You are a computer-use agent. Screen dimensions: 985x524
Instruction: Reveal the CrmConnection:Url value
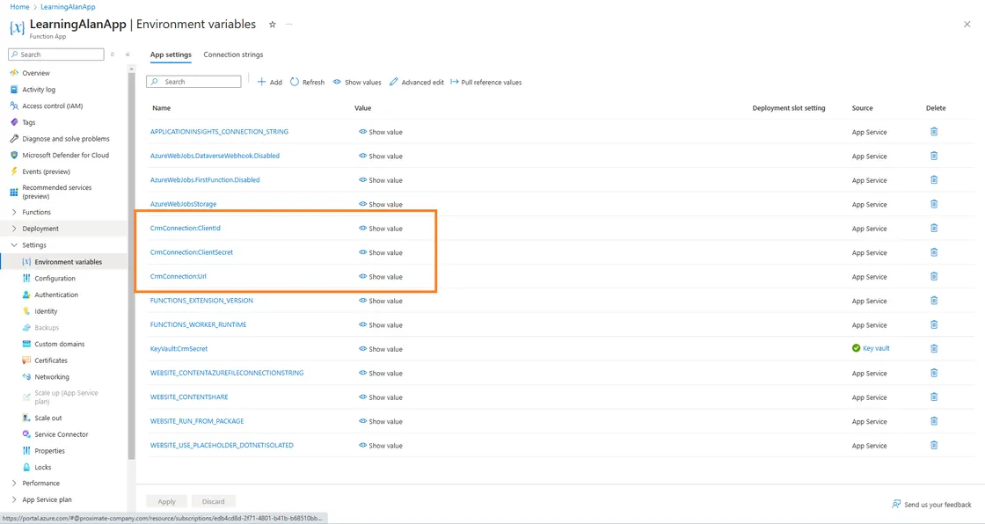381,276
